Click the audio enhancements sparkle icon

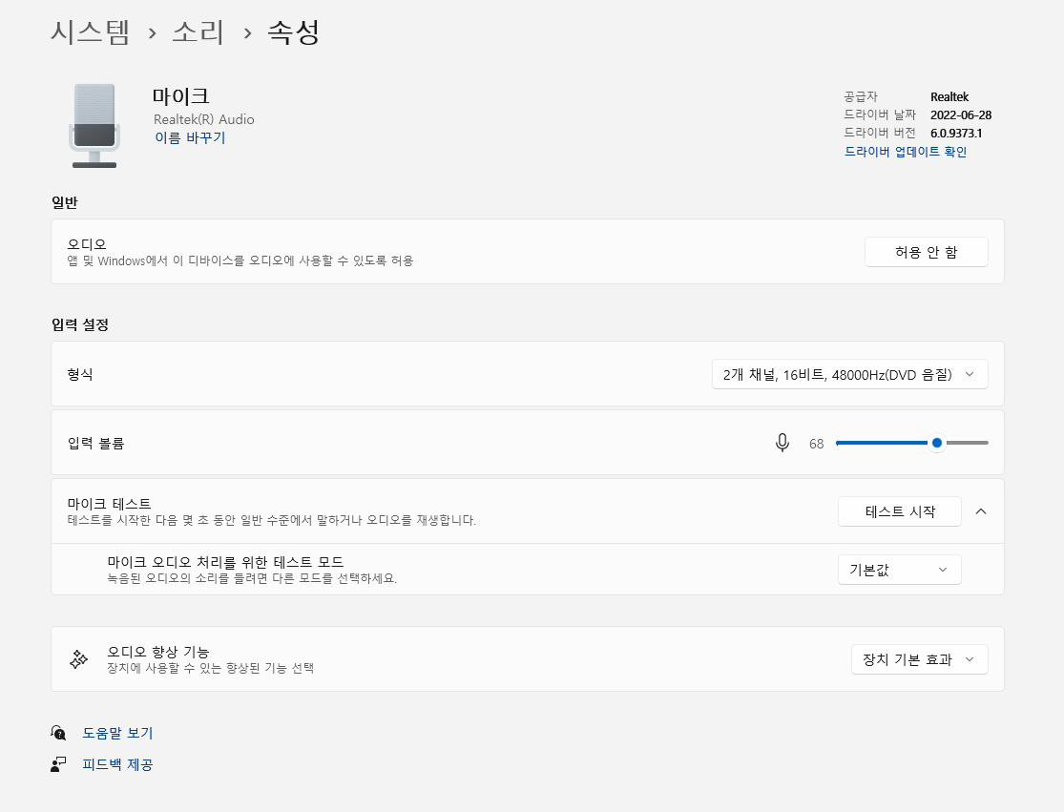point(78,658)
